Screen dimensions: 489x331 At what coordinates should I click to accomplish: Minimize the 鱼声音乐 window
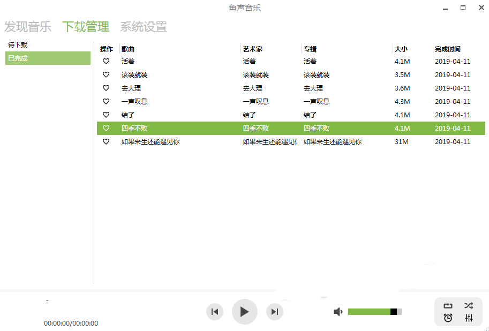click(x=445, y=8)
